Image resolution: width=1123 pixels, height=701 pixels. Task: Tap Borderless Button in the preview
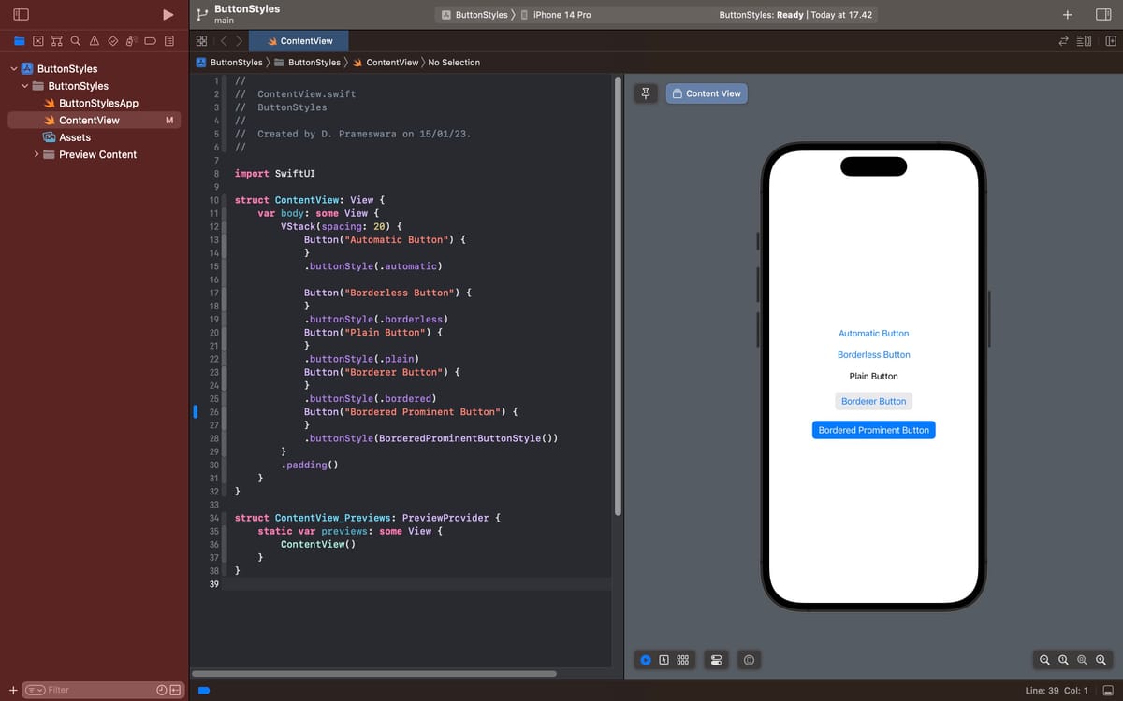(873, 355)
